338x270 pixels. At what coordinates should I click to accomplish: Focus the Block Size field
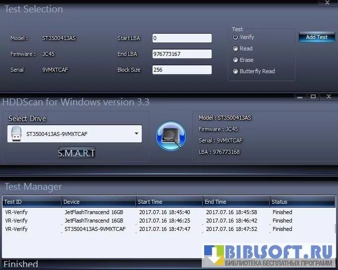(182, 70)
